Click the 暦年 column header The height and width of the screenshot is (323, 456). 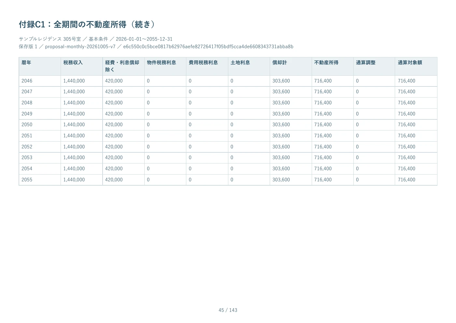40,66
